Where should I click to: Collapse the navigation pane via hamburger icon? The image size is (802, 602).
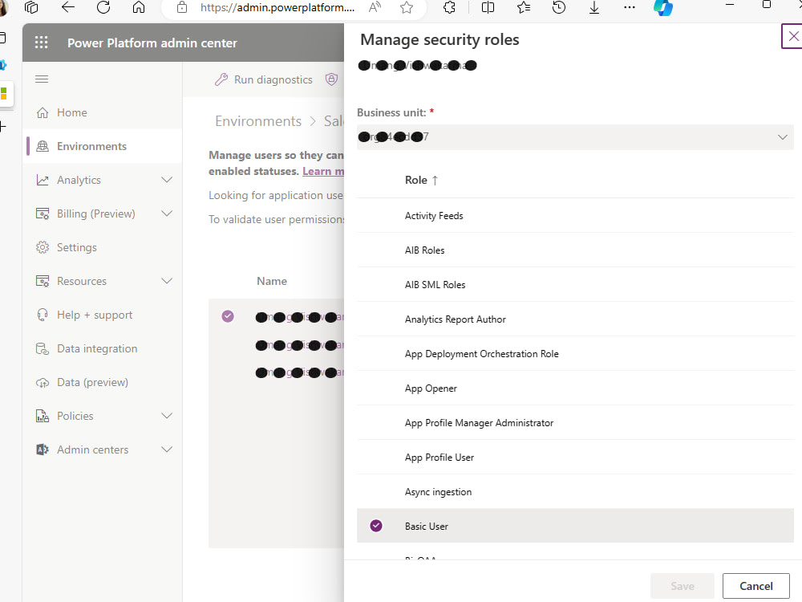click(42, 79)
